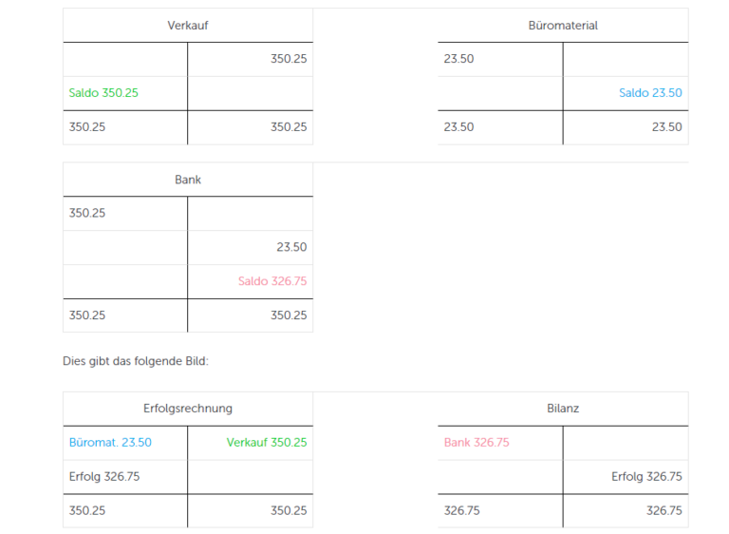
Task: Click the Bank account header
Action: tap(188, 180)
